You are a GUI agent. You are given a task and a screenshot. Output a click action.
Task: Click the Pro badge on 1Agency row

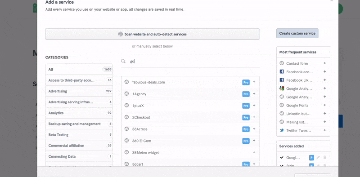click(246, 94)
